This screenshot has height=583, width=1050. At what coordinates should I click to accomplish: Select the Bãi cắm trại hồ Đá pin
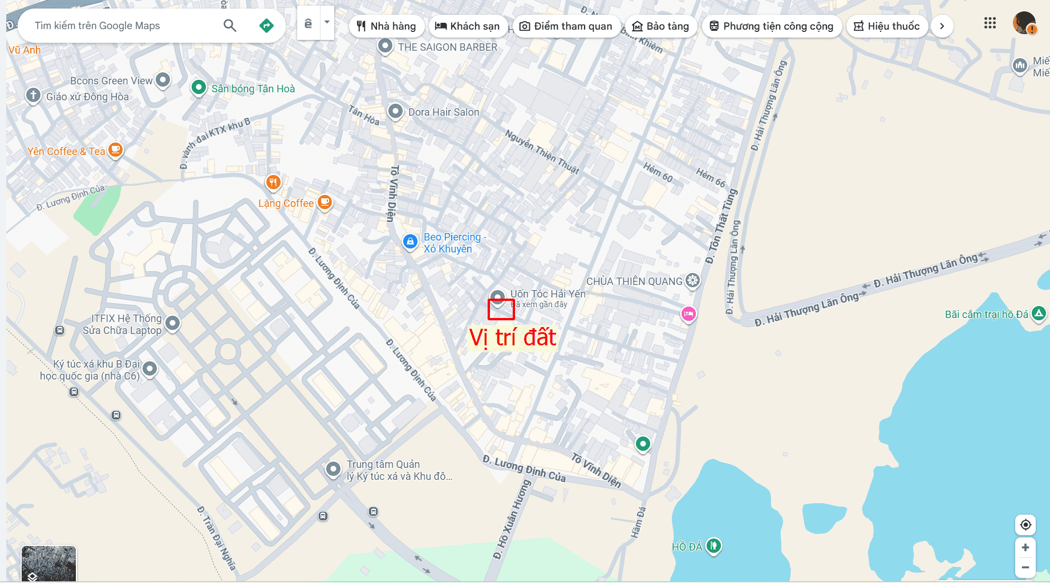tap(1039, 313)
